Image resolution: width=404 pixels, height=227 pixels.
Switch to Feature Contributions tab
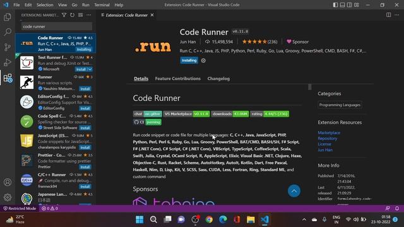pos(178,79)
